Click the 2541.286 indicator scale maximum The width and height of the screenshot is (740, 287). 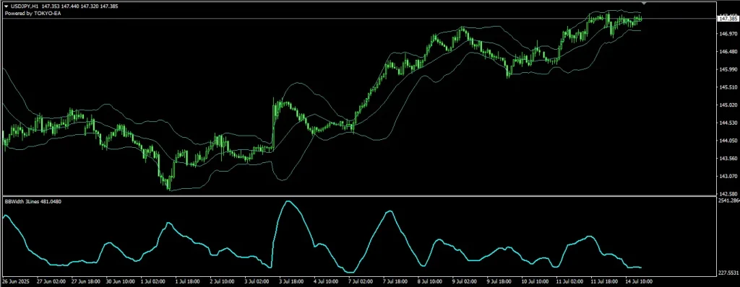(728, 200)
